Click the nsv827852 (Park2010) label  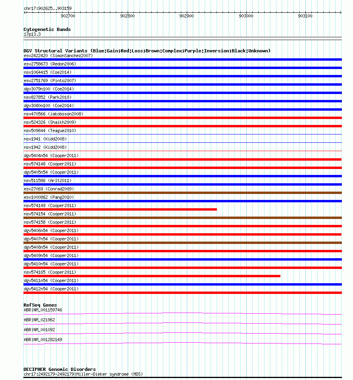coord(48,97)
